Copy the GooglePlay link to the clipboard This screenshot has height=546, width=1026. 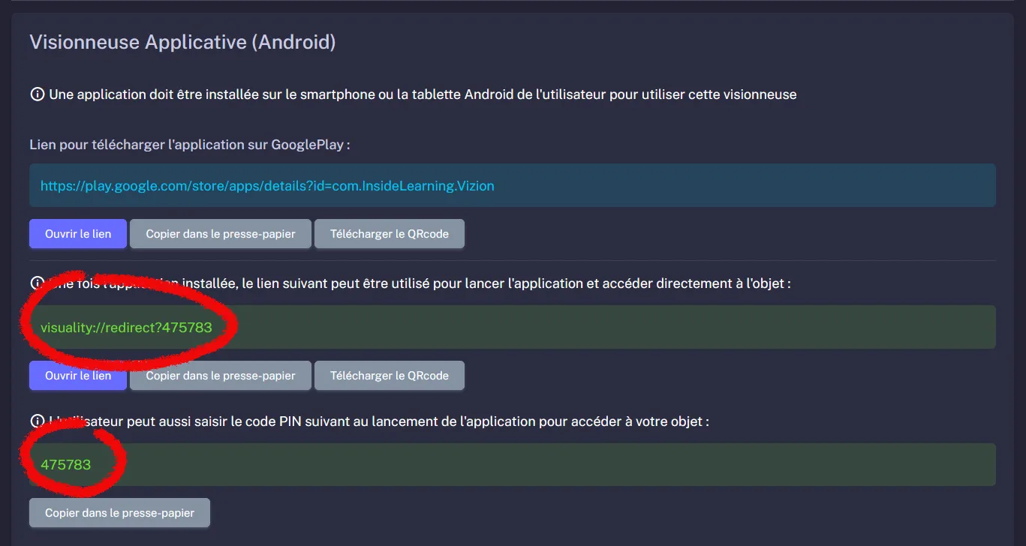click(x=220, y=233)
